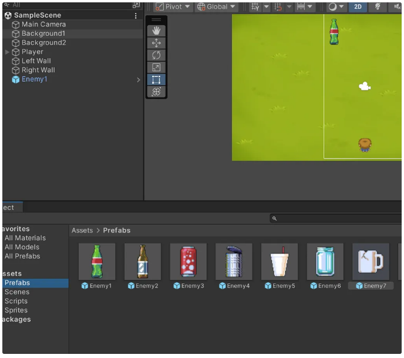This screenshot has height=358, width=404.
Task: Select Enemy6 jar prefab thumbnail
Action: tap(325, 262)
